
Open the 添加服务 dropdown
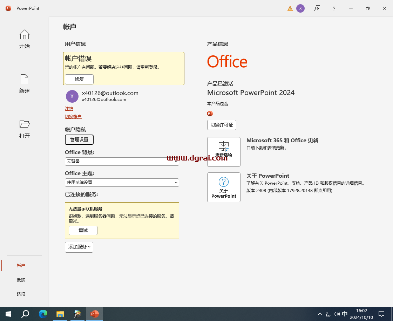[x=79, y=247]
